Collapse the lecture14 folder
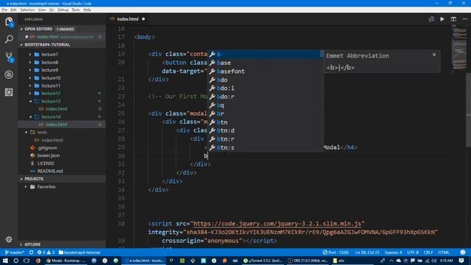The width and height of the screenshot is (471, 265). pyautogui.click(x=30, y=116)
